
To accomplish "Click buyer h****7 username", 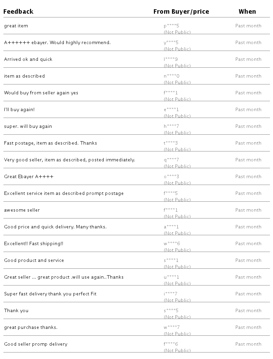I will (171, 127).
